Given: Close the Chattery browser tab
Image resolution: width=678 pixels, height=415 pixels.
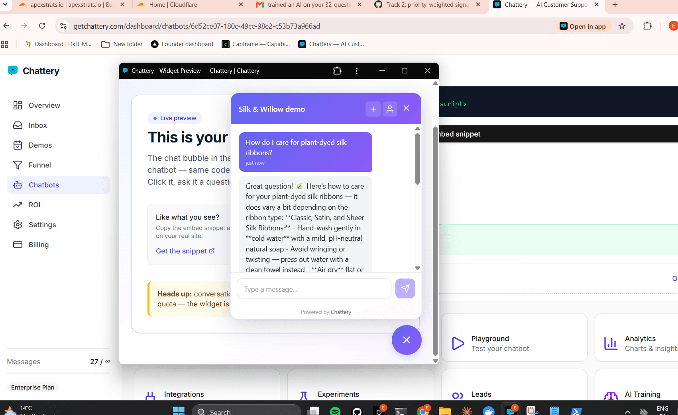Looking at the screenshot, I should point(597,5).
